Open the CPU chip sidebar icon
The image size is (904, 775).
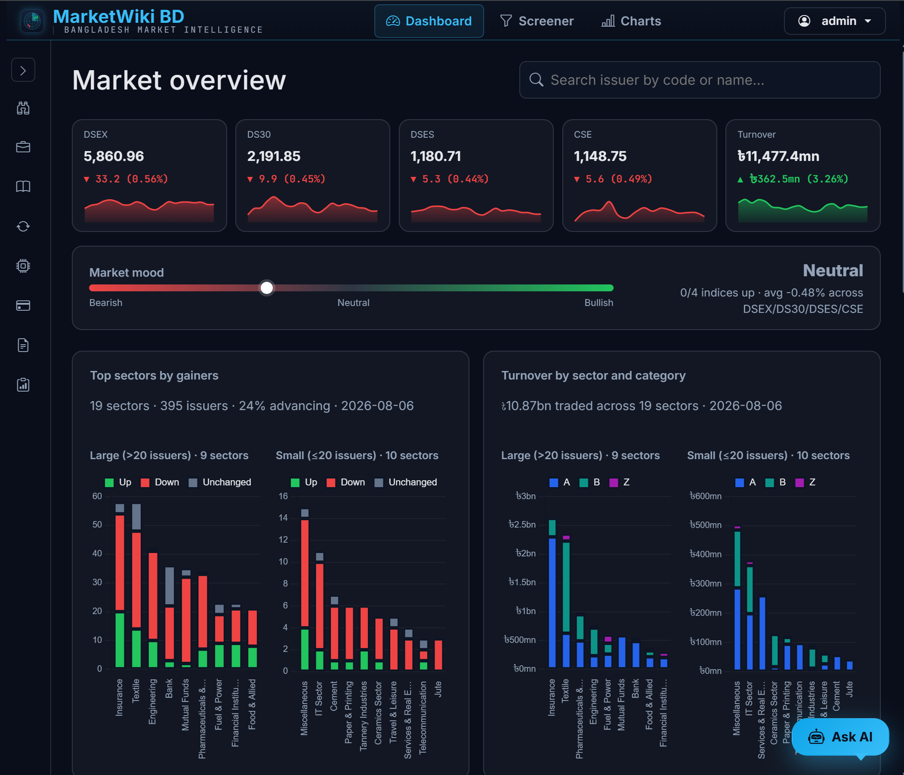(23, 266)
